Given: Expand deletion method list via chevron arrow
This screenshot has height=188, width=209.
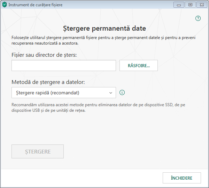Looking at the screenshot, I should (x=111, y=93).
